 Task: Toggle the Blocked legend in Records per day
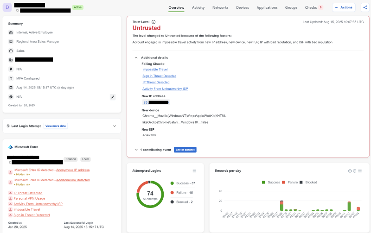(308, 183)
